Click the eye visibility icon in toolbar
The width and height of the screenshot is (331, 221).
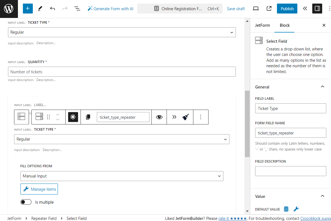click(x=159, y=117)
